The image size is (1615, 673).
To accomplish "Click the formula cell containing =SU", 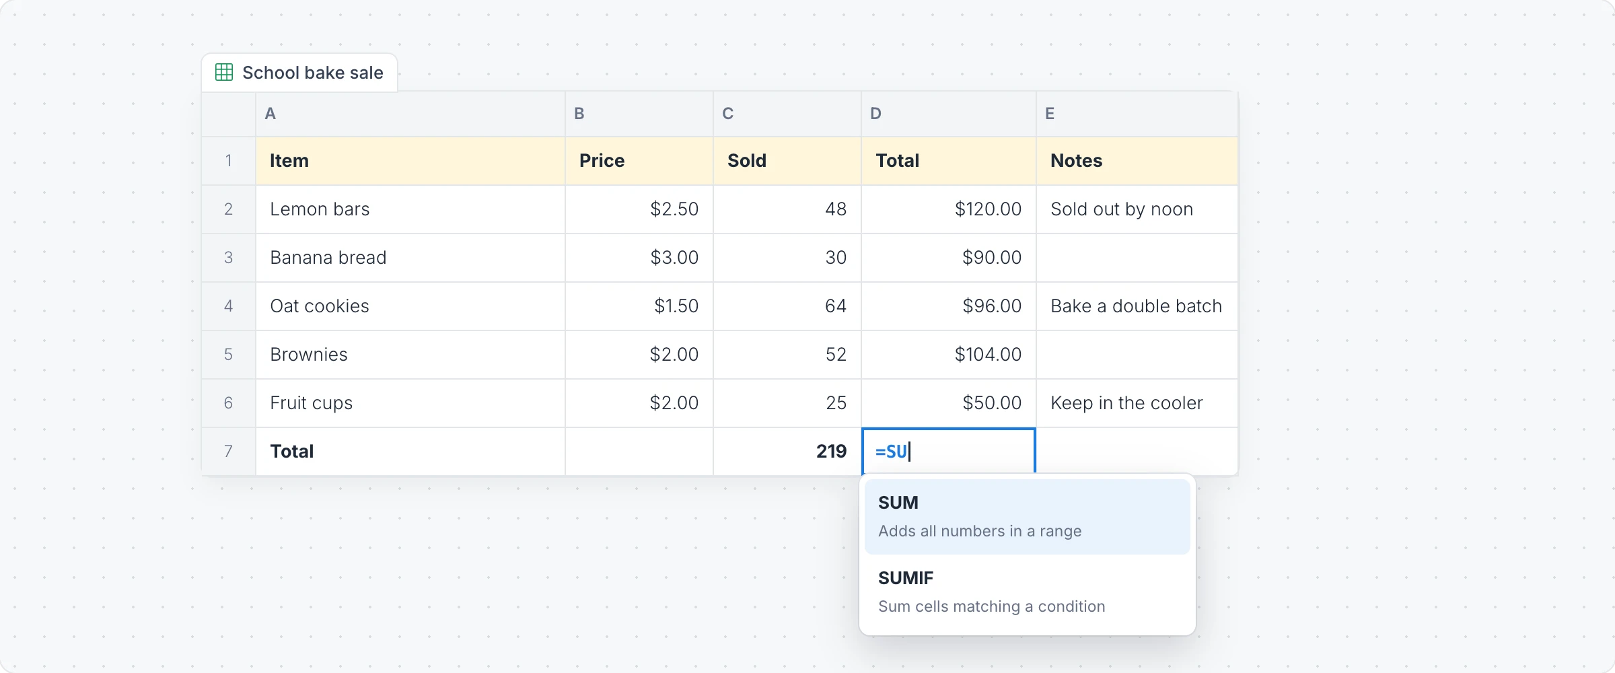I will coord(949,451).
